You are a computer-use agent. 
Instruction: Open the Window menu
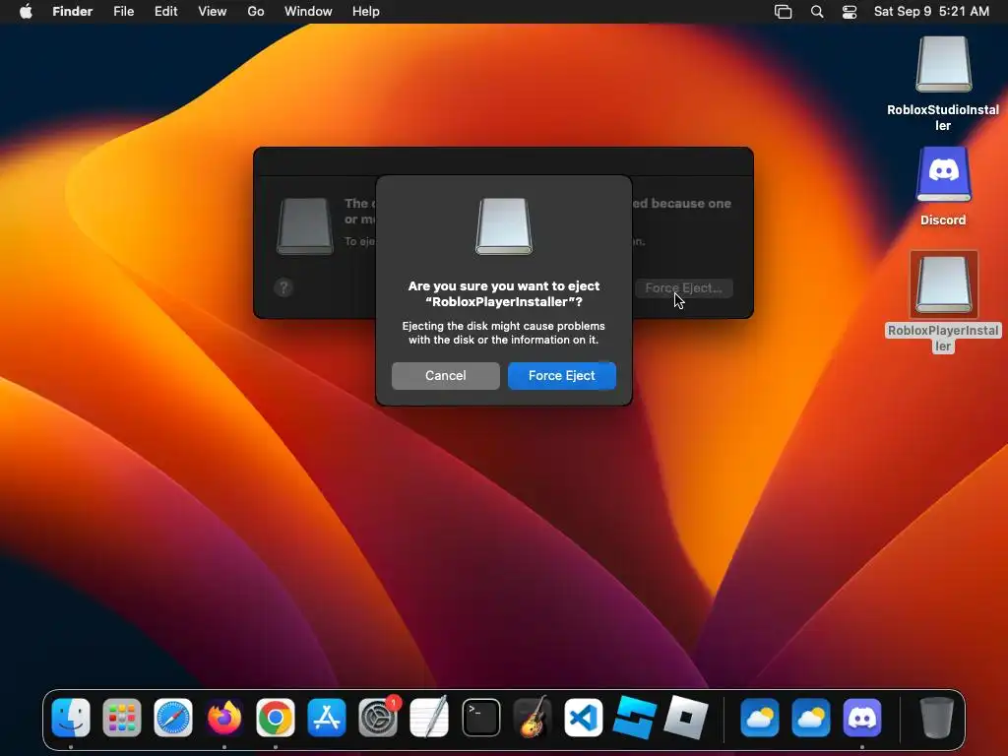[308, 12]
